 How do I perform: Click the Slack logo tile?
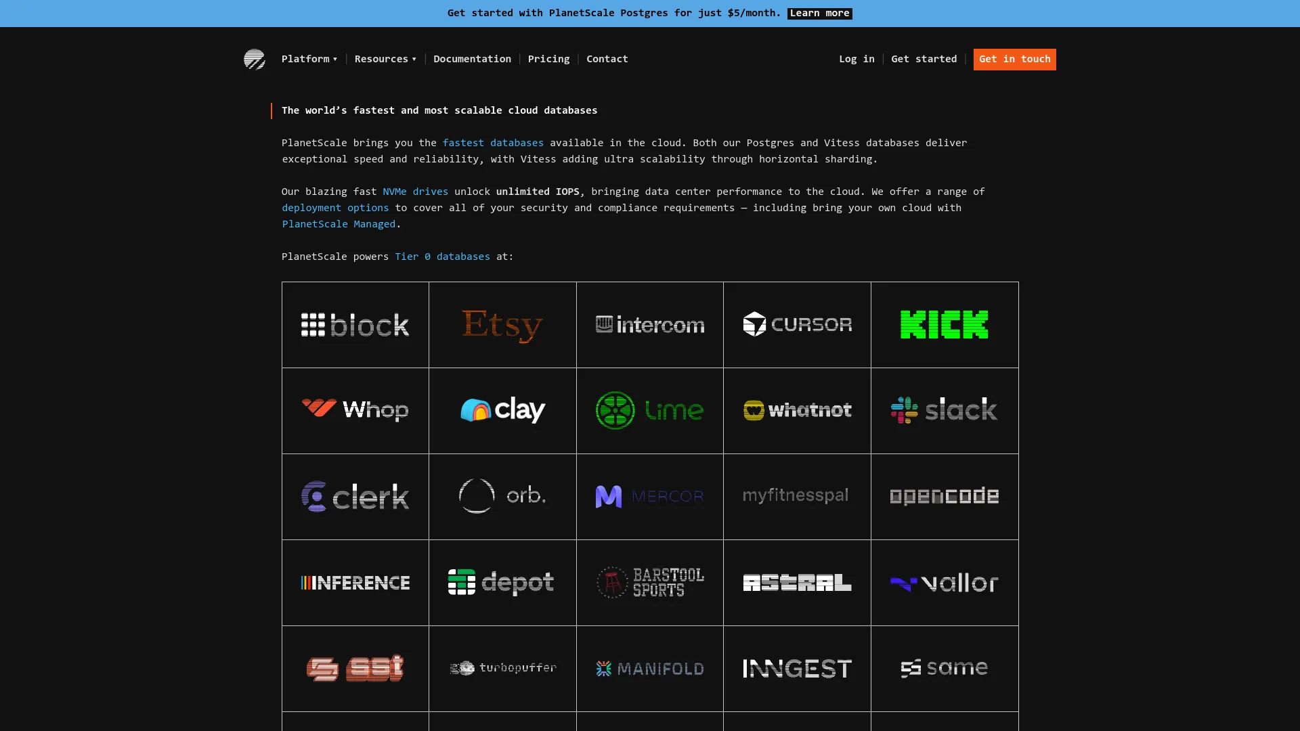click(x=945, y=411)
